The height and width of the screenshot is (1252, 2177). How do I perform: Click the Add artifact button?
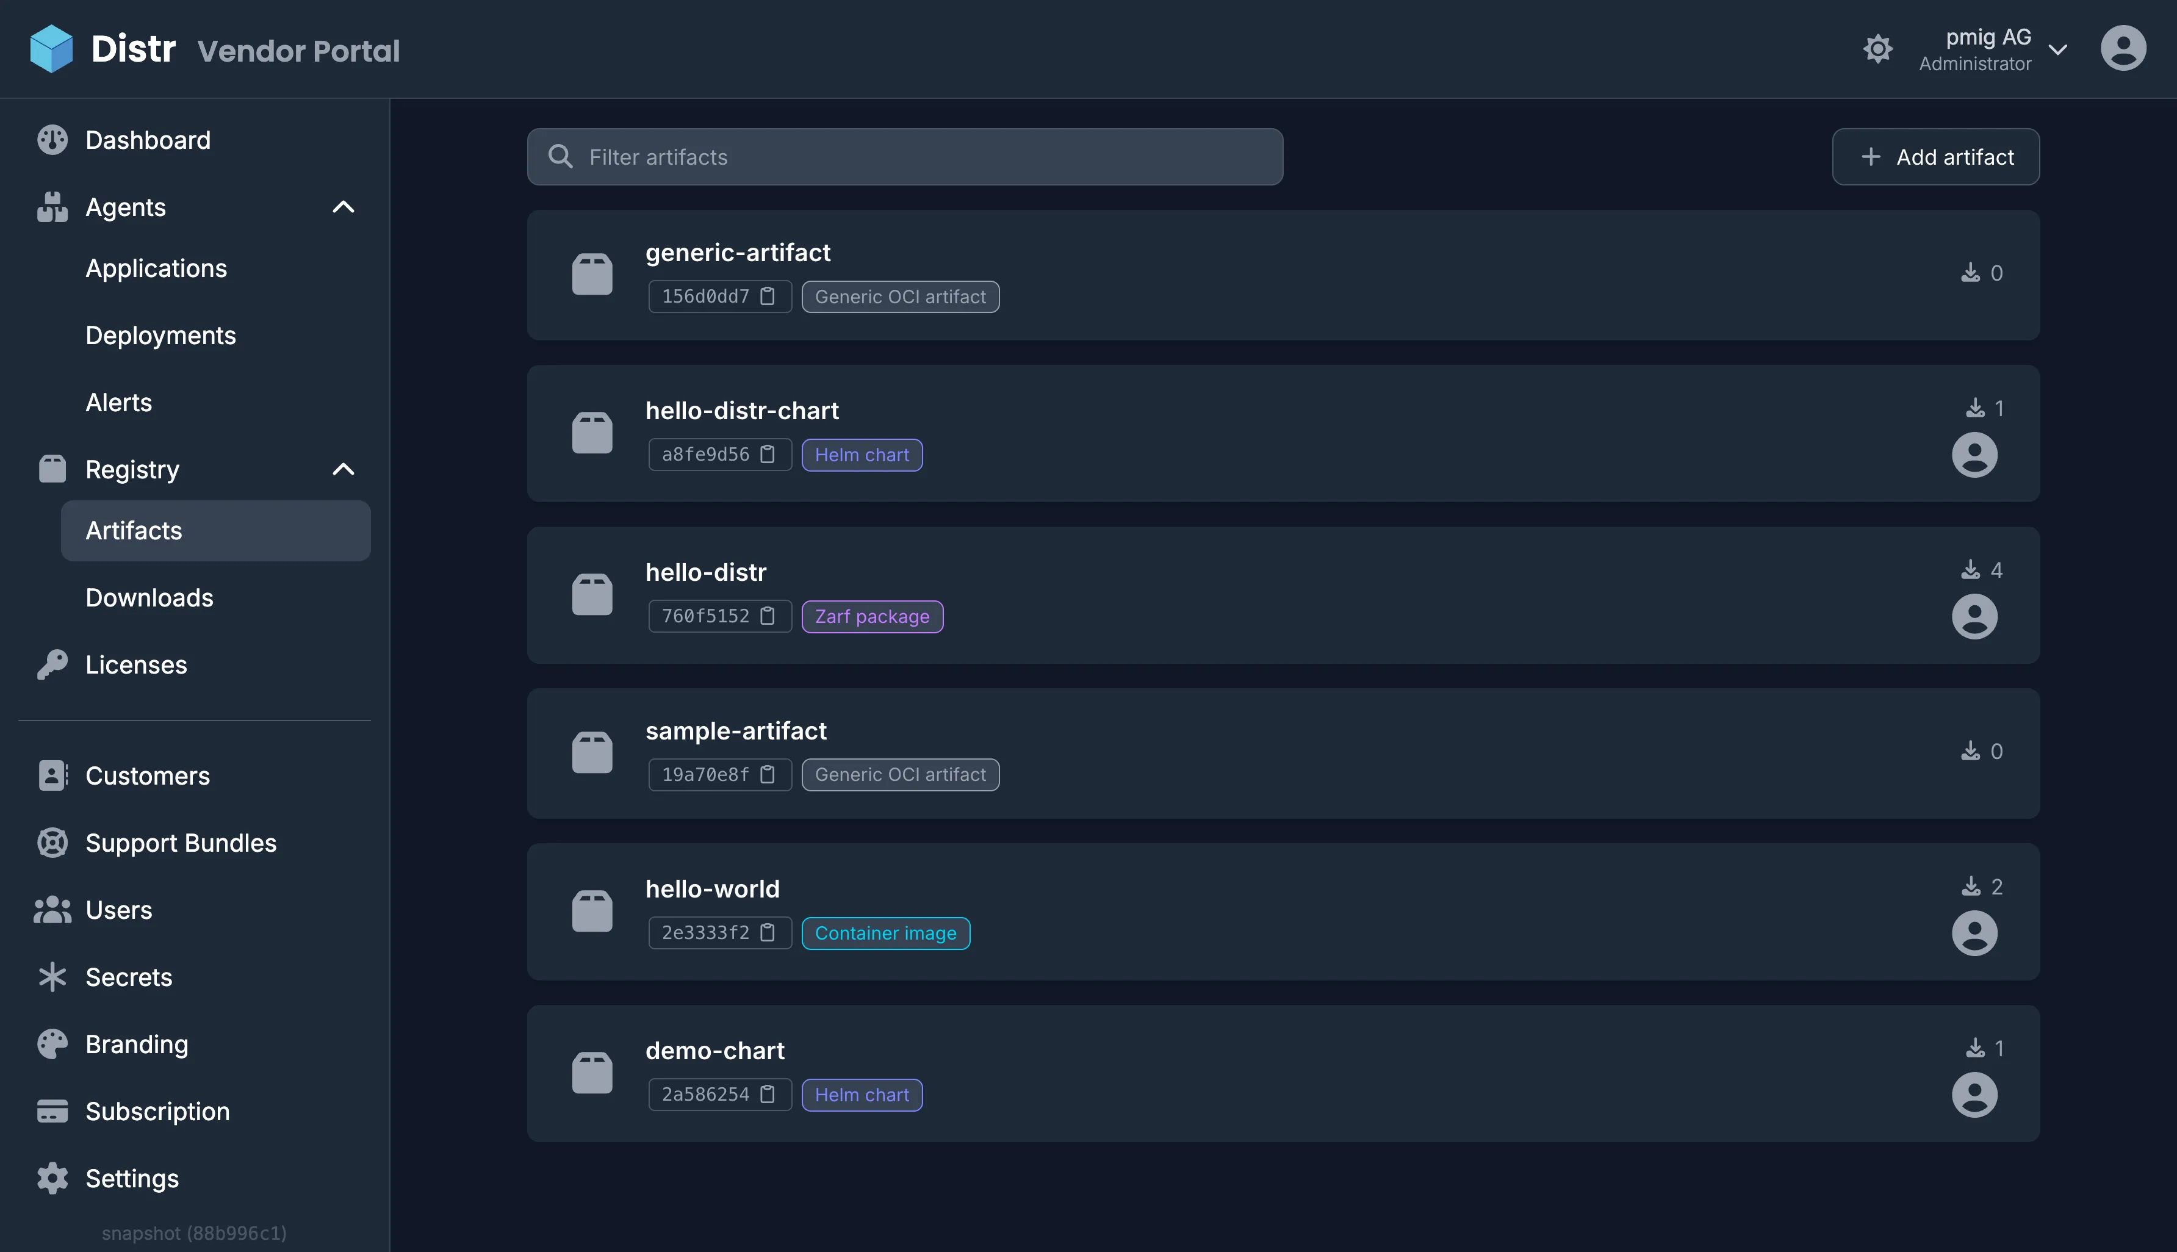[x=1935, y=156]
